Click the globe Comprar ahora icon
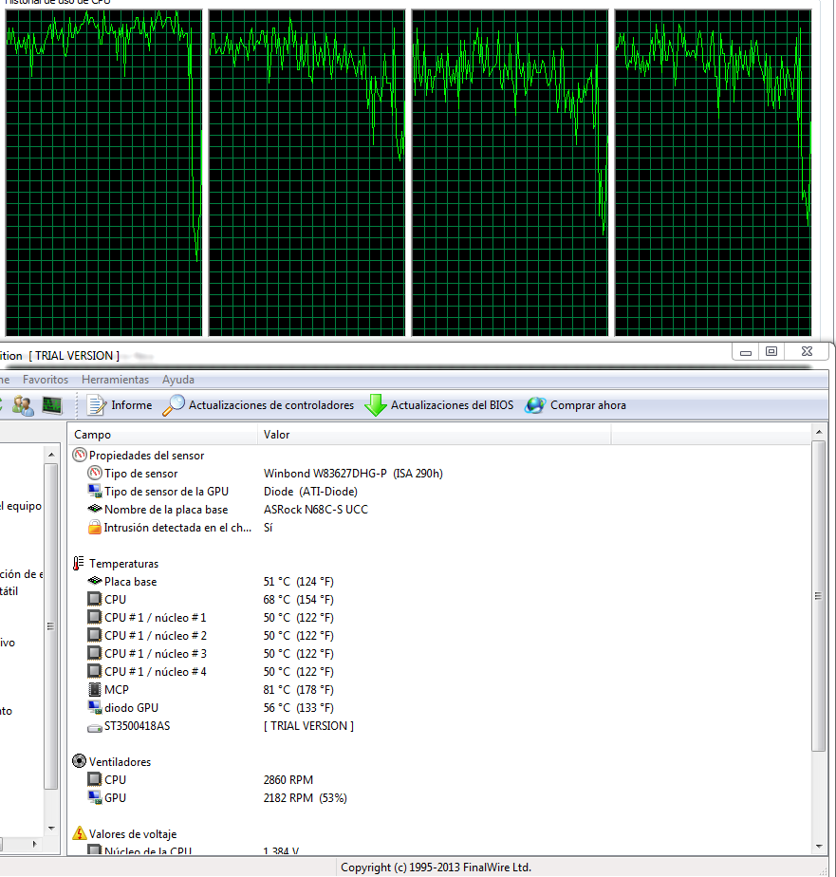 (x=535, y=405)
